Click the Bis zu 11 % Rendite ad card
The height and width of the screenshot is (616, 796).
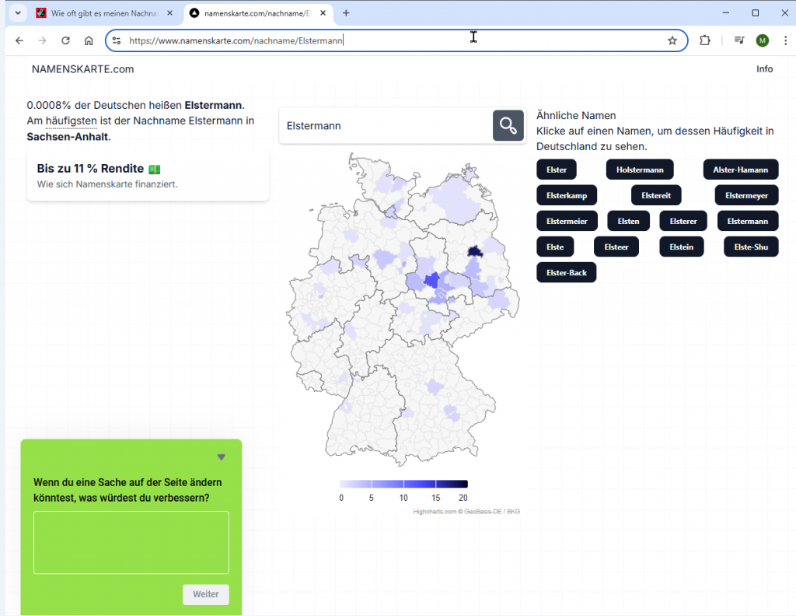(x=148, y=176)
